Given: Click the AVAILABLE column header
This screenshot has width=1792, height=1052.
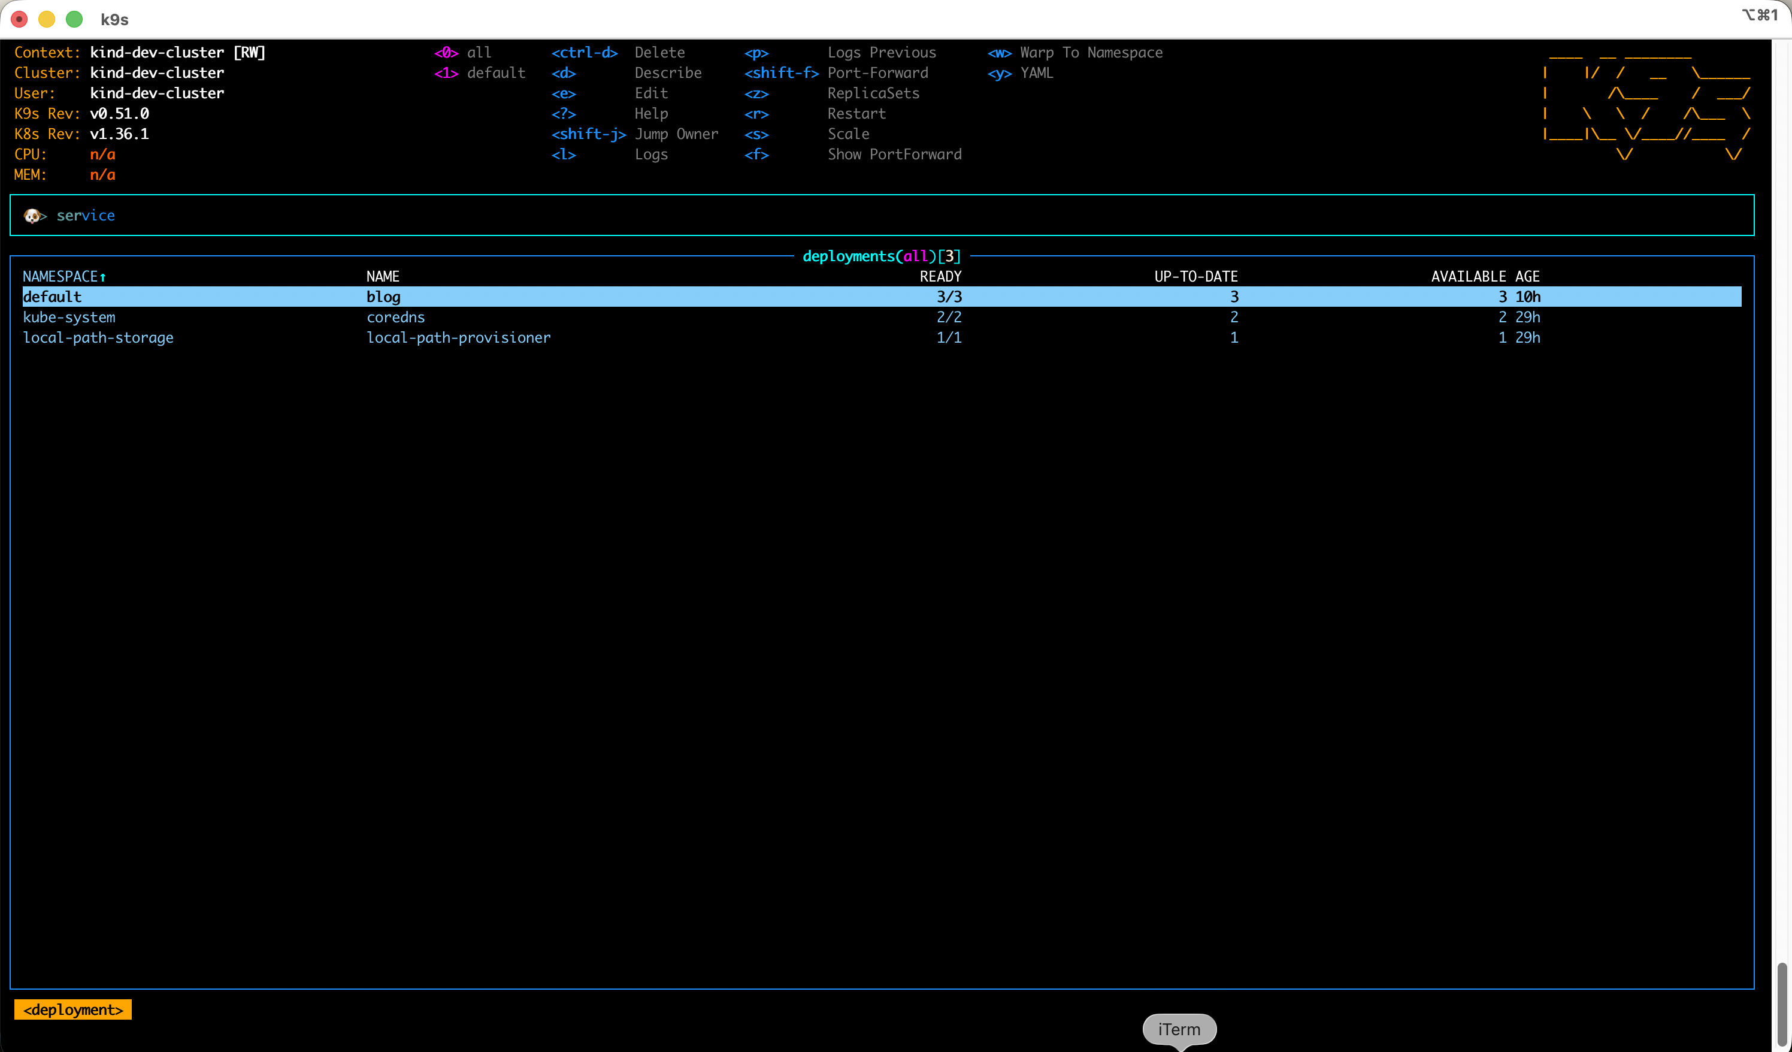Looking at the screenshot, I should pyautogui.click(x=1469, y=276).
